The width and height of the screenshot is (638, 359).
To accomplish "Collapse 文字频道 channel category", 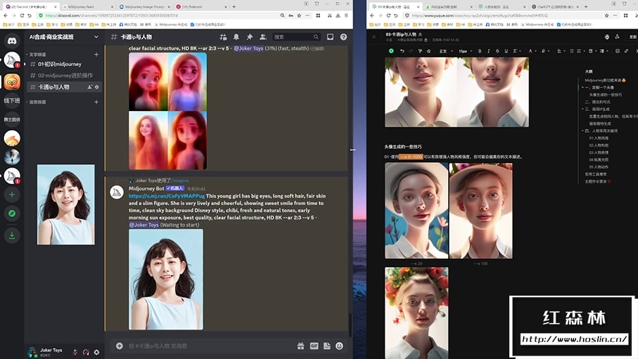I will [37, 54].
